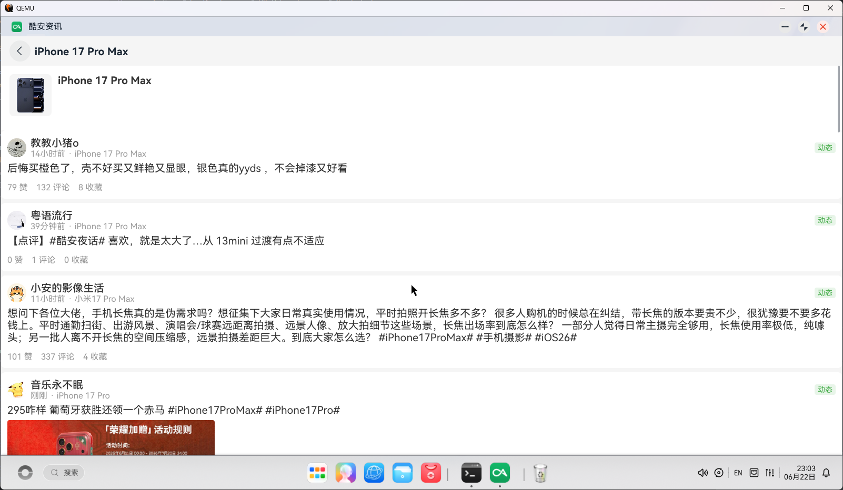Open 小安的影像生活 tiger avatar
This screenshot has height=490, width=843.
17,293
